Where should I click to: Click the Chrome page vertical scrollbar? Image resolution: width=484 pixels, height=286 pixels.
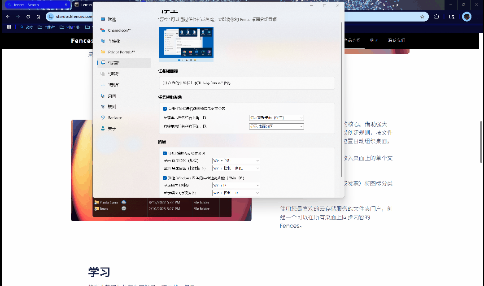[x=481, y=142]
